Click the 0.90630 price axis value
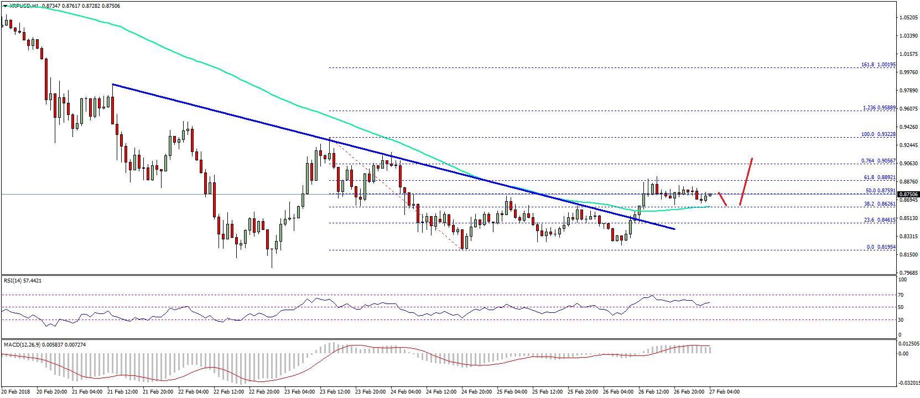This screenshot has height=398, width=920. (x=909, y=163)
